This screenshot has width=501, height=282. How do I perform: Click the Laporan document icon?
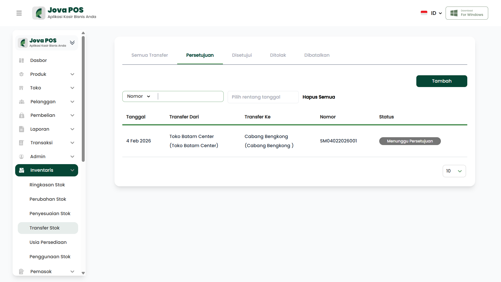pyautogui.click(x=21, y=129)
